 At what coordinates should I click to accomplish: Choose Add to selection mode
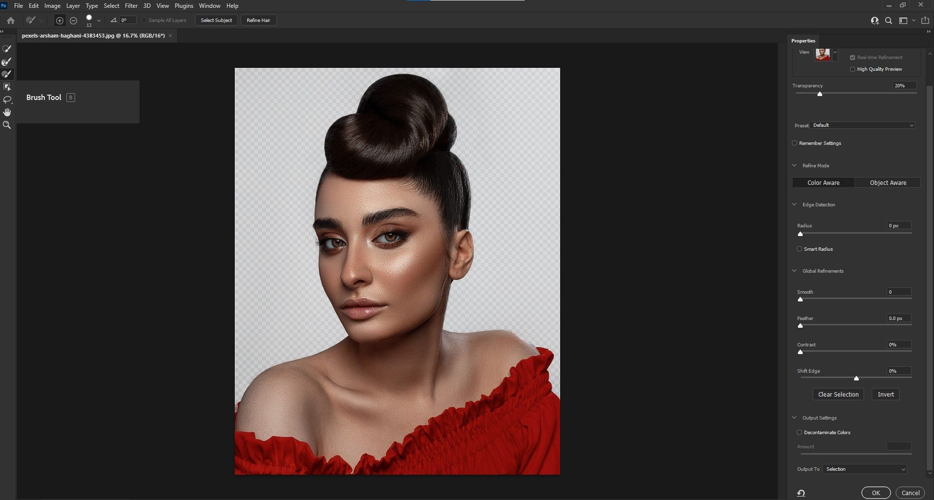coord(60,20)
